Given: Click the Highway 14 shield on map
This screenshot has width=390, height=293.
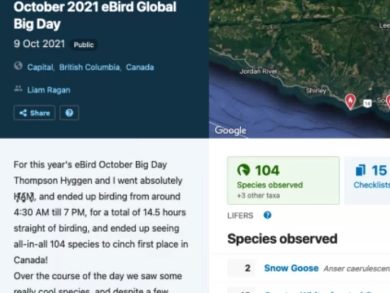Looking at the screenshot, I should click(x=367, y=103).
